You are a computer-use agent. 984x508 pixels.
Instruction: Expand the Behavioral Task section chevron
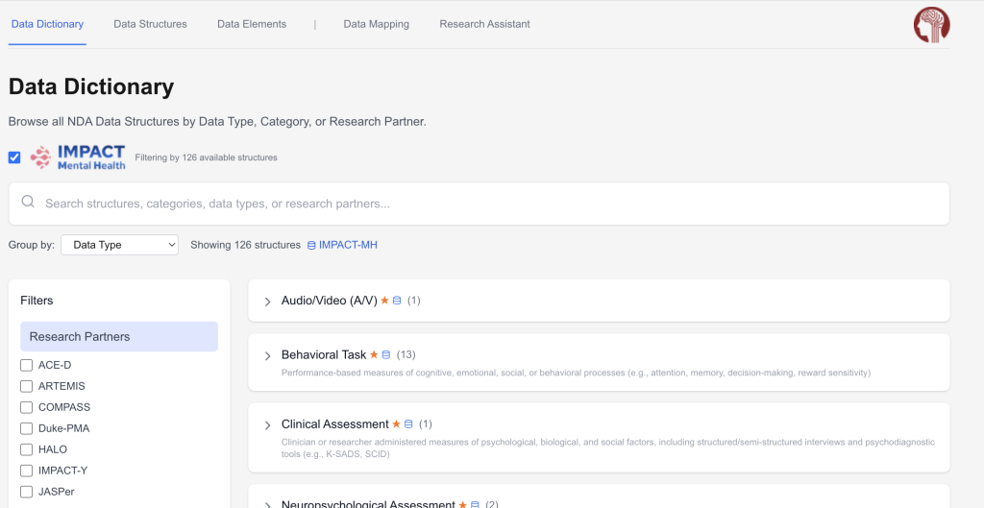pyautogui.click(x=268, y=356)
